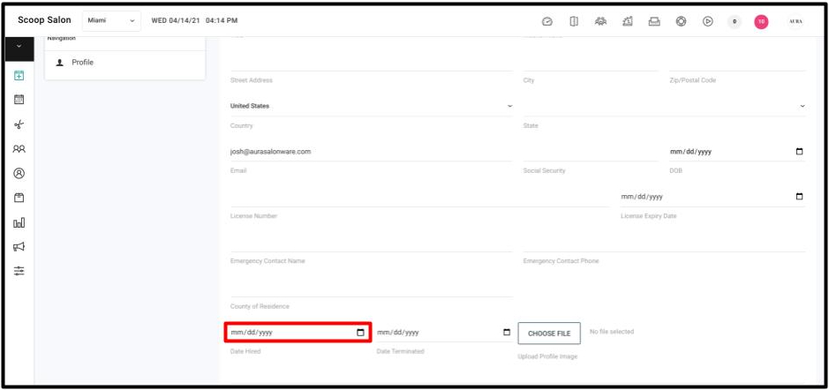Viewport: 829px width, 390px height.
Task: Click the Street Address input field
Action: point(372,61)
